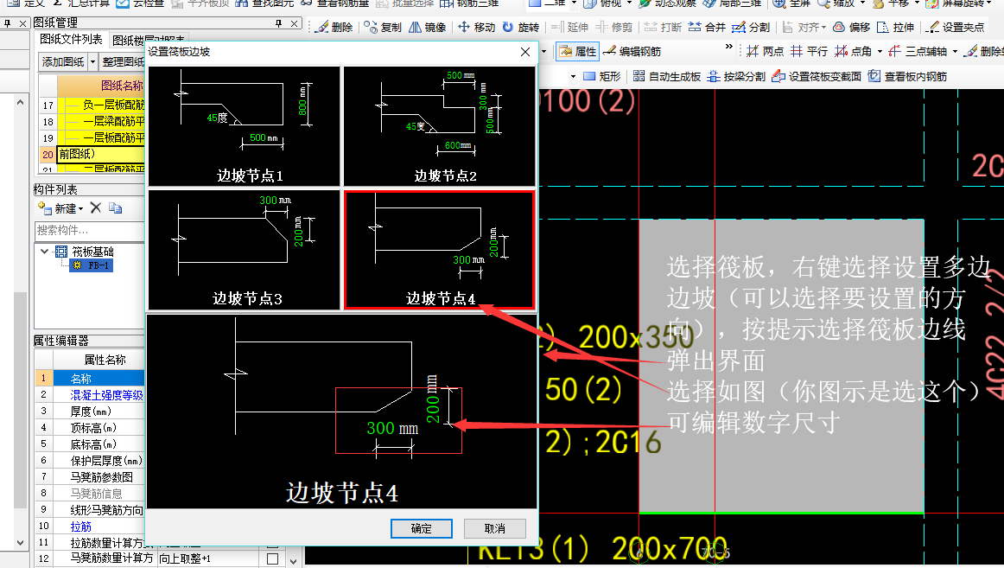Select the 矩形 (Rectangle) draw tool

[602, 76]
